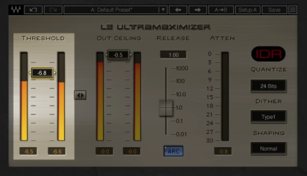This screenshot has width=307, height=176.
Task: Click the left Threshold input meter
Action: coord(24,96)
